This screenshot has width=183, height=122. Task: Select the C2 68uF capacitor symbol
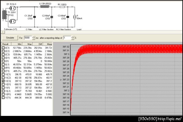[x=52, y=17]
